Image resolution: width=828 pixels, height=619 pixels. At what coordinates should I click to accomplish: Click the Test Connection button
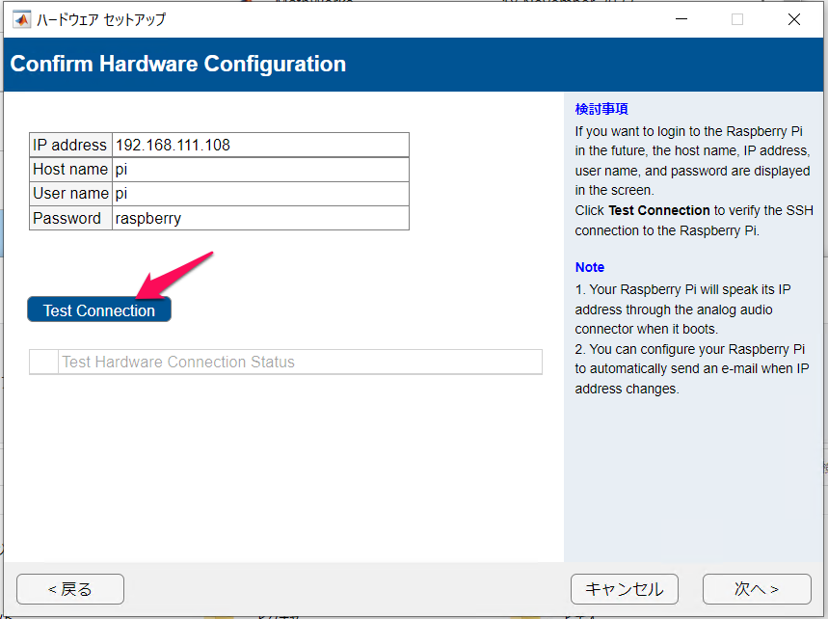(x=99, y=309)
